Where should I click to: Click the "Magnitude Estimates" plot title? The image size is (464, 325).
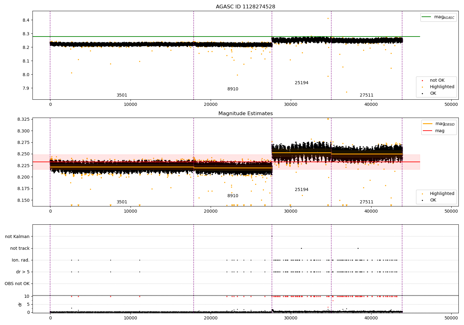click(x=245, y=114)
